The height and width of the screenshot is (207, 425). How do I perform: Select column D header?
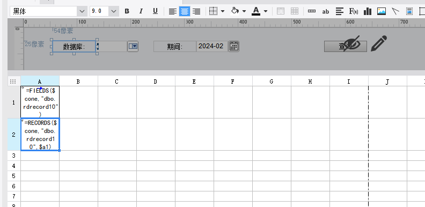click(x=156, y=82)
